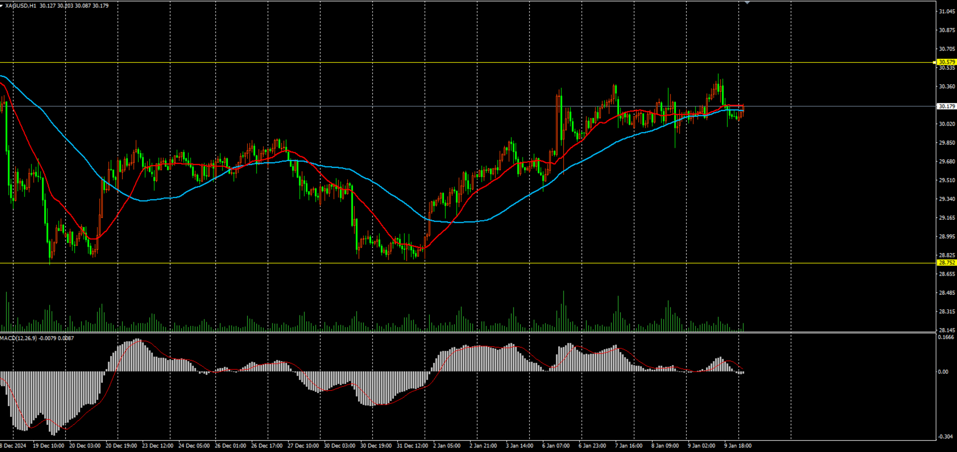
Task: Click the 28.145 price axis value
Action: coord(947,331)
